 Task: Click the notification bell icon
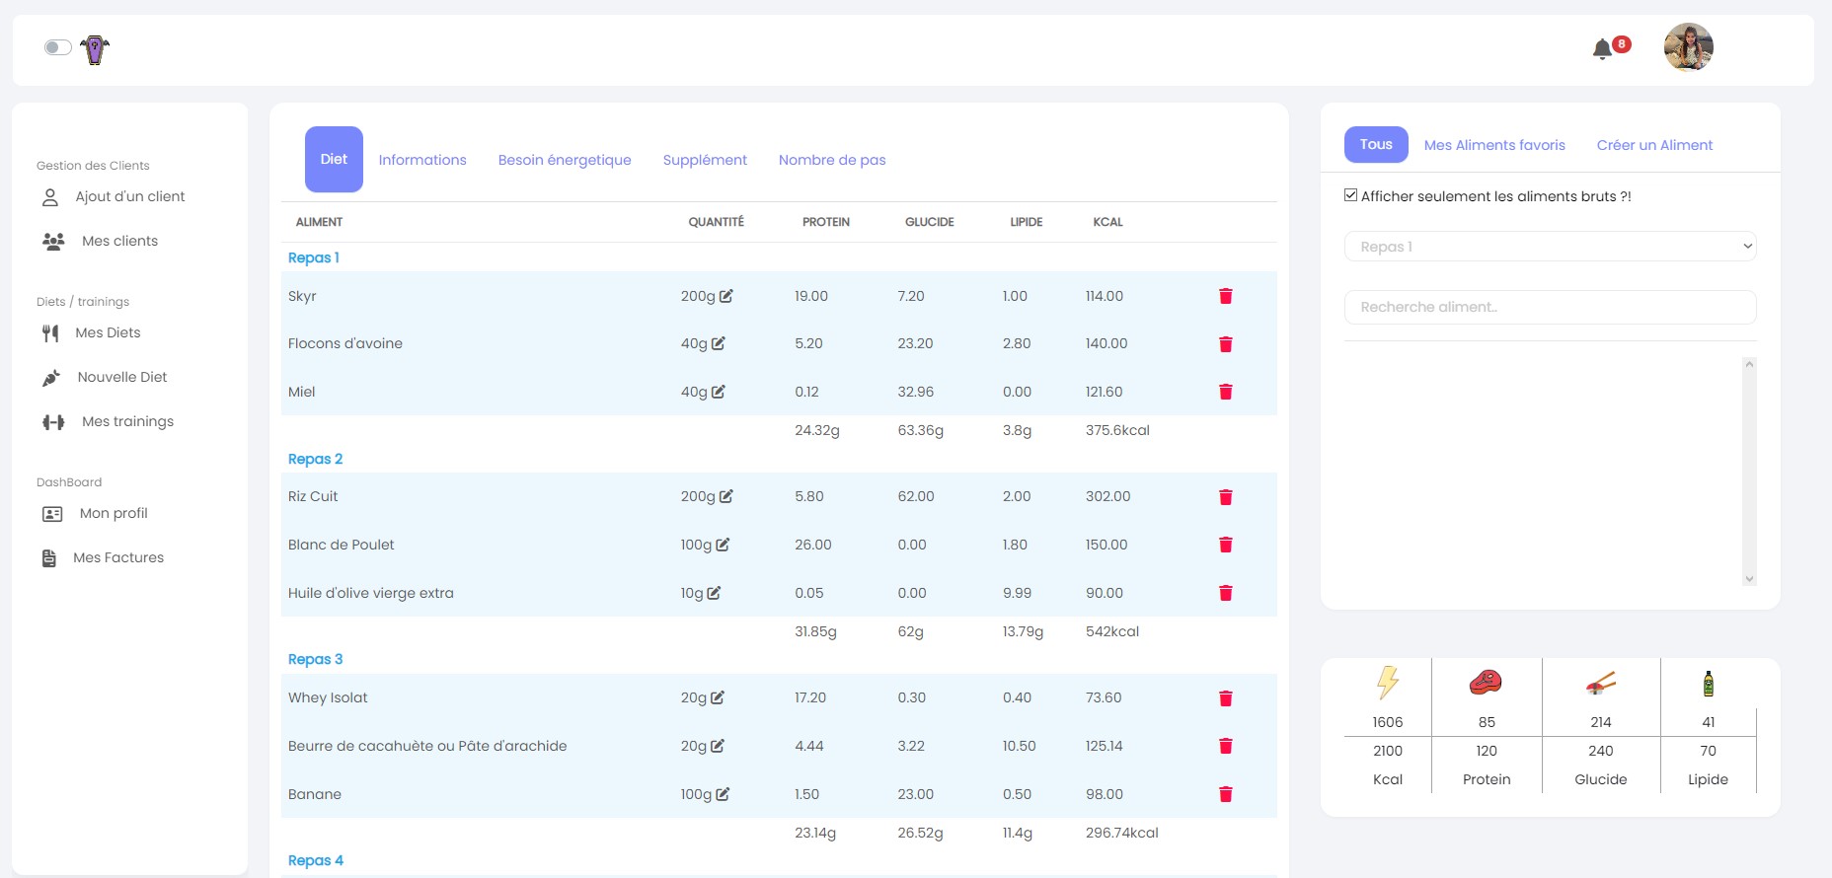point(1602,48)
